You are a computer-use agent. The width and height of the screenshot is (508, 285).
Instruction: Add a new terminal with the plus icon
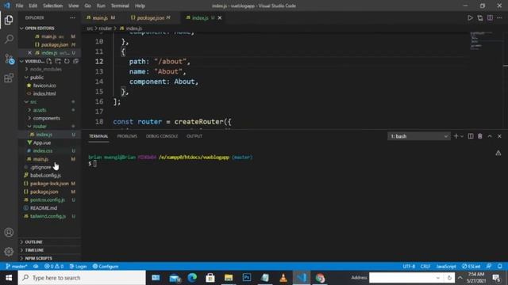[x=456, y=136]
